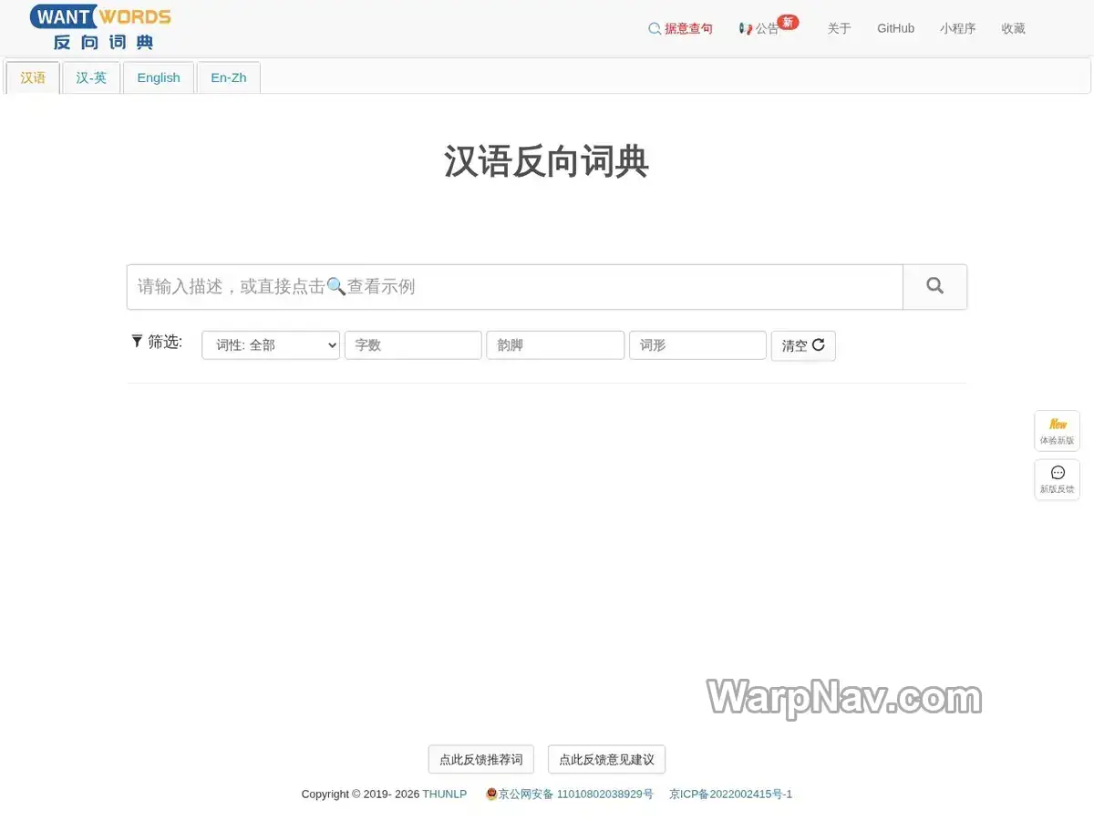Image resolution: width=1094 pixels, height=820 pixels.
Task: Open 据意查句 sentence search link
Action: [680, 28]
